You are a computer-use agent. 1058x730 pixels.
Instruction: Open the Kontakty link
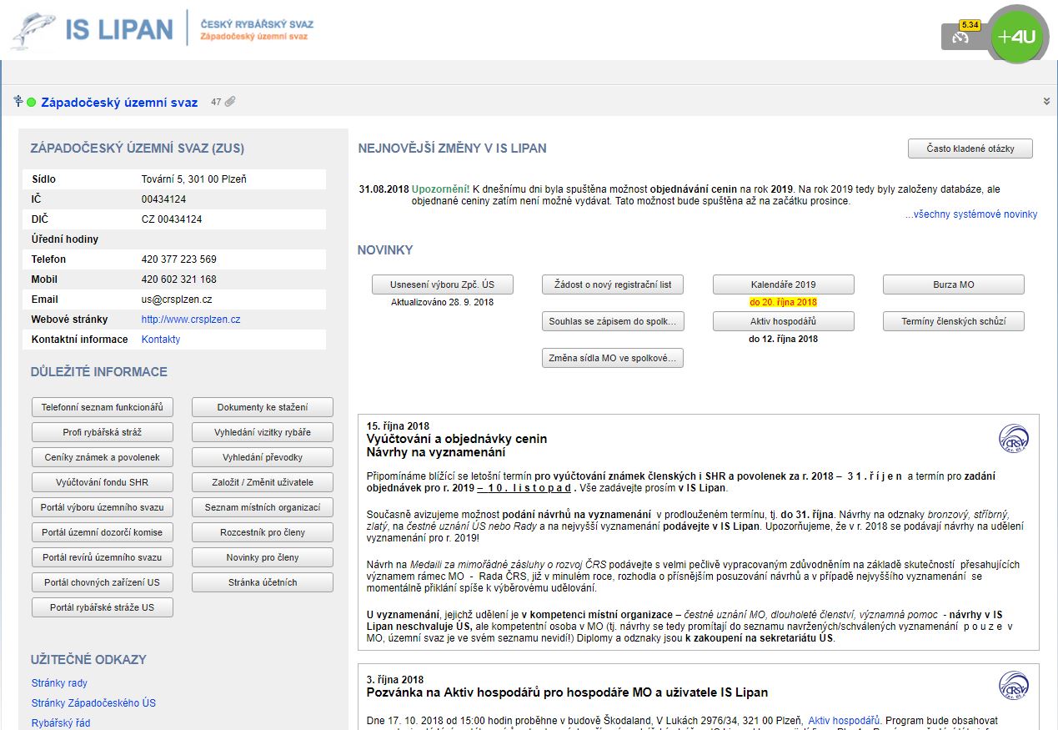coord(161,340)
